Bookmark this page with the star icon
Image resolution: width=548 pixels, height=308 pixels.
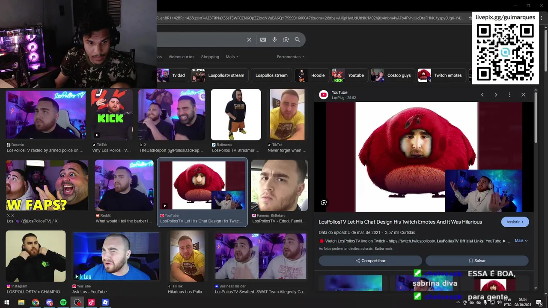click(x=471, y=18)
